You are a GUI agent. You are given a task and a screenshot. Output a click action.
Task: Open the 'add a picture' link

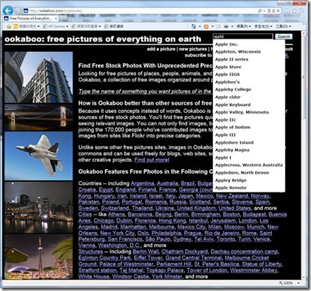click(x=161, y=49)
